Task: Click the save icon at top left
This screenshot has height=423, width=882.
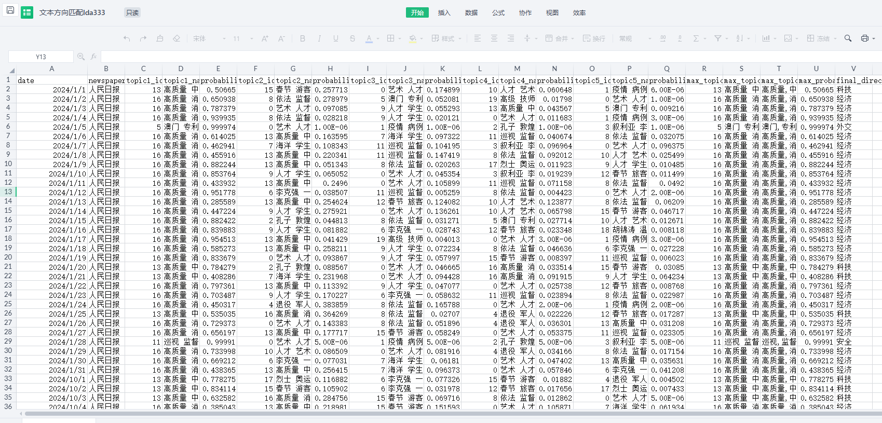Action: tap(10, 10)
